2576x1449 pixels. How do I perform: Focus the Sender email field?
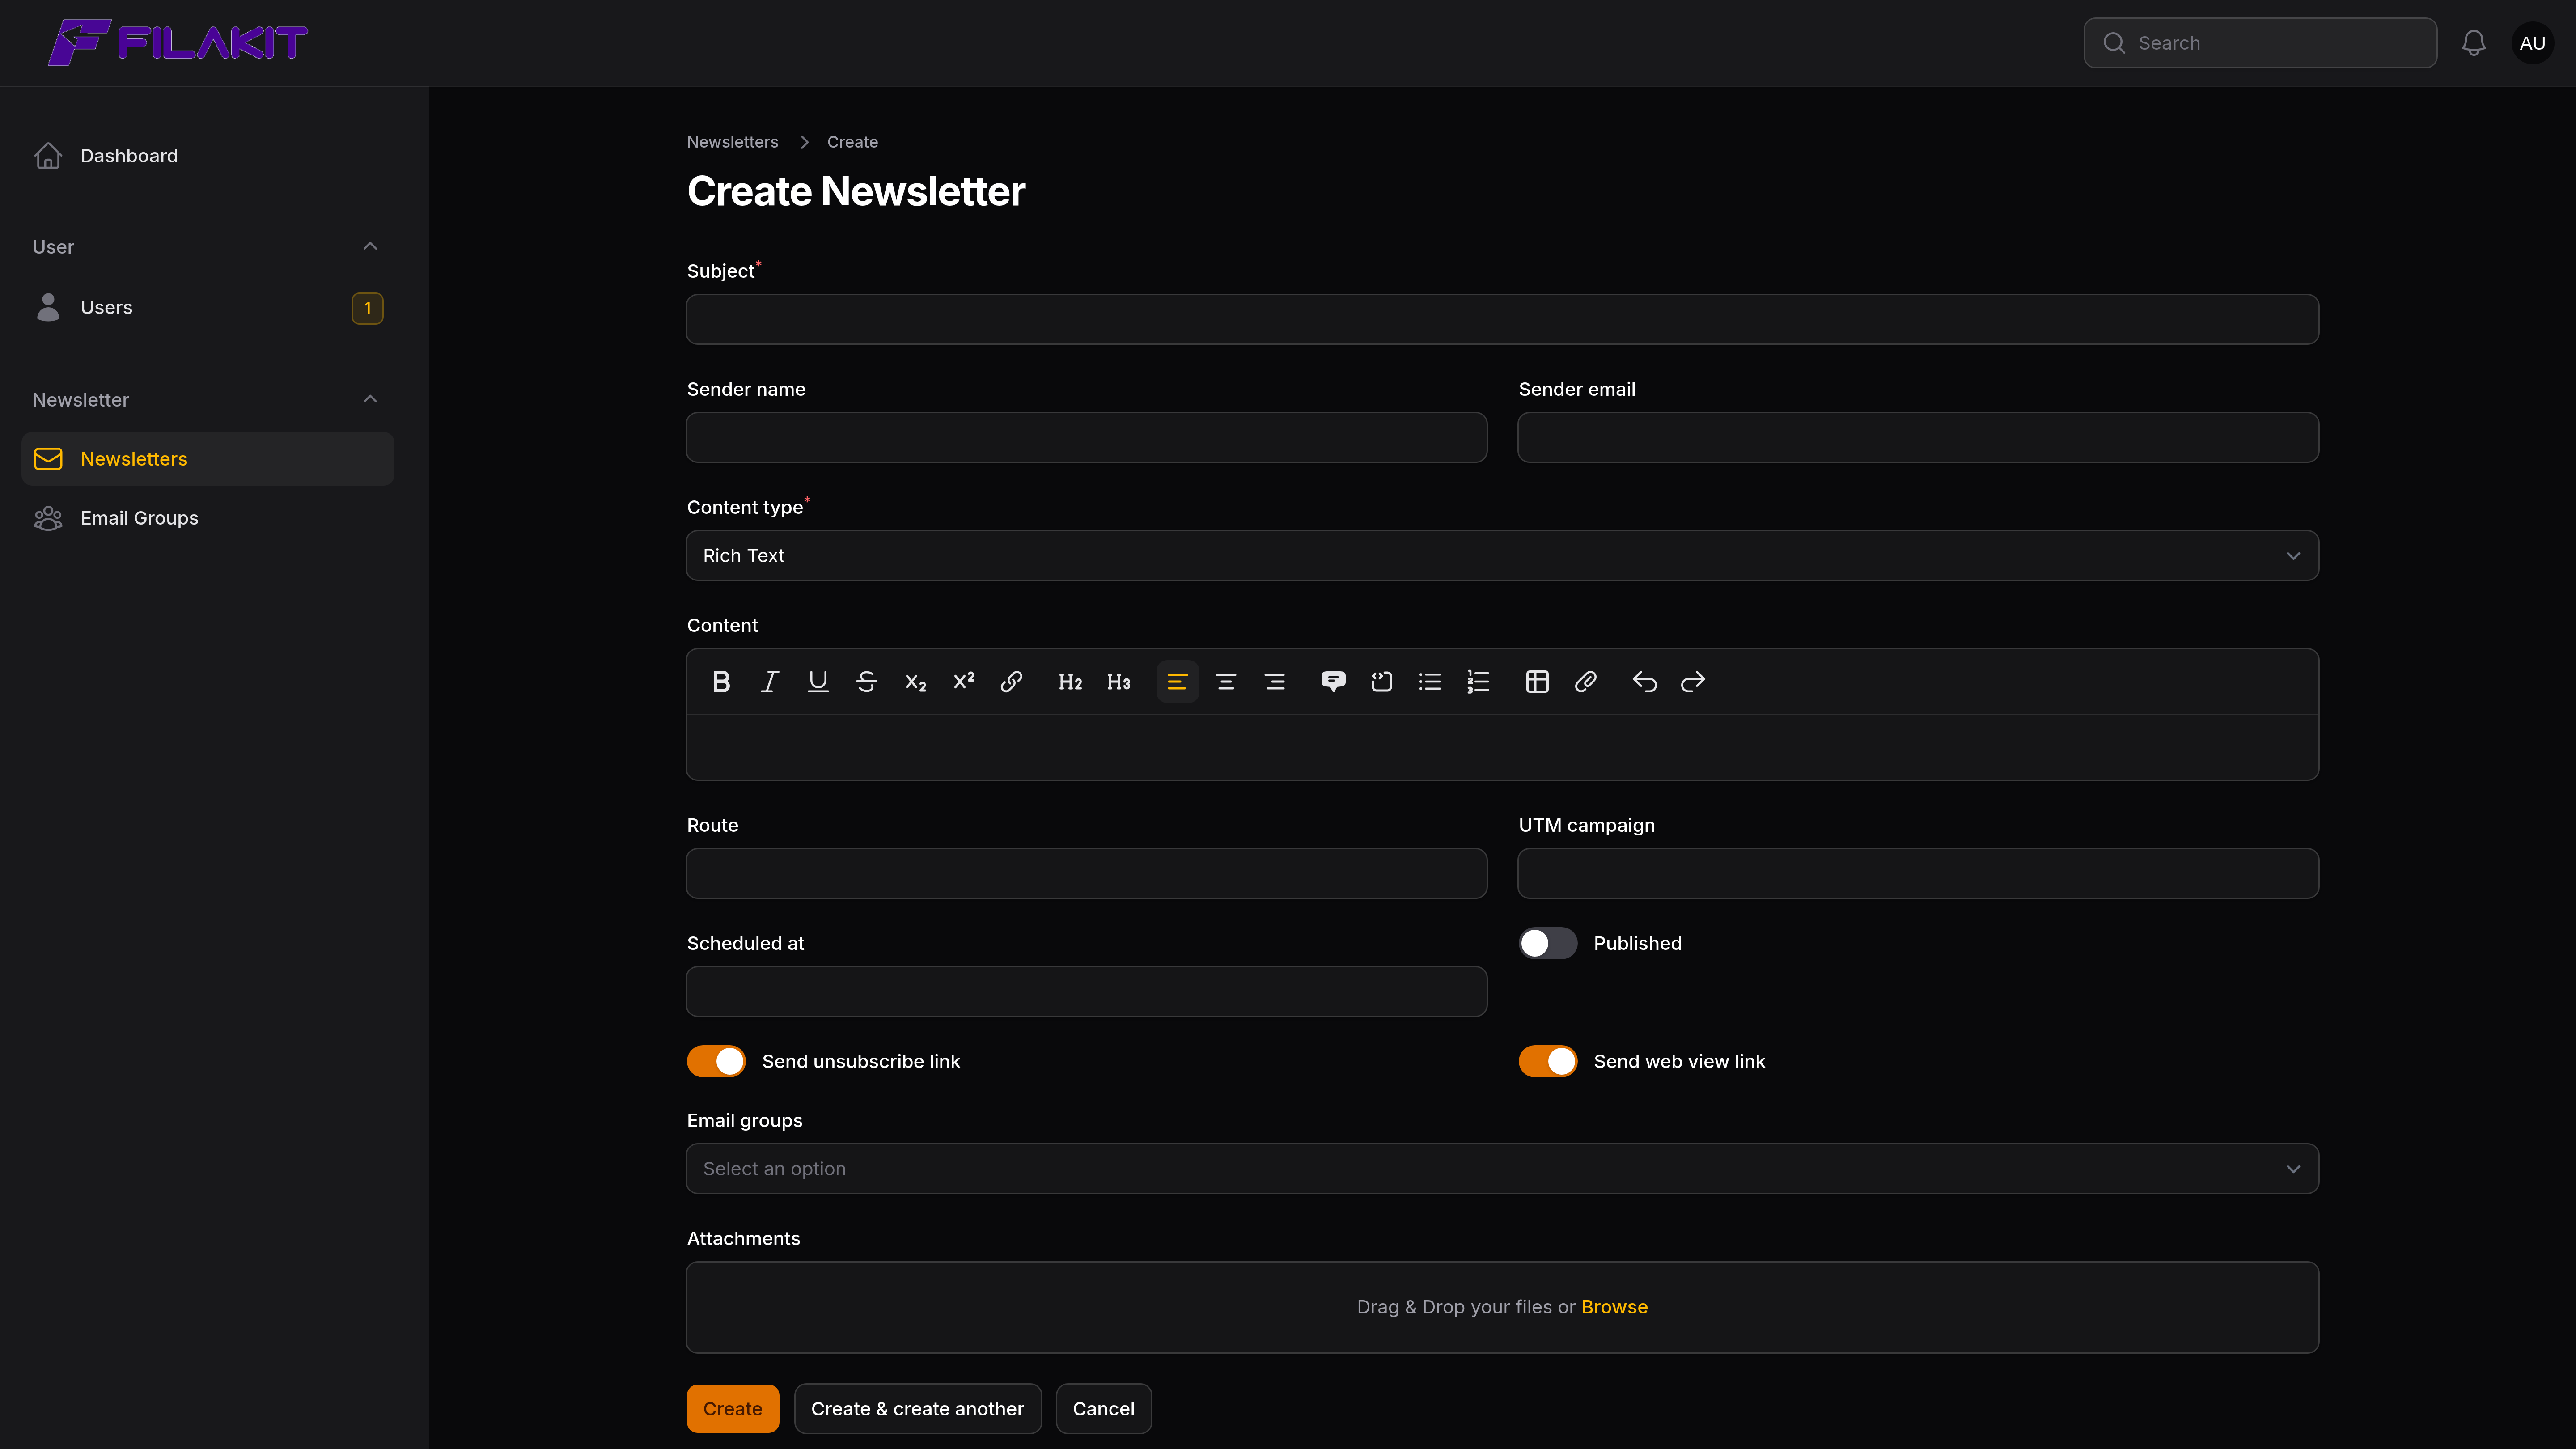tap(1918, 437)
